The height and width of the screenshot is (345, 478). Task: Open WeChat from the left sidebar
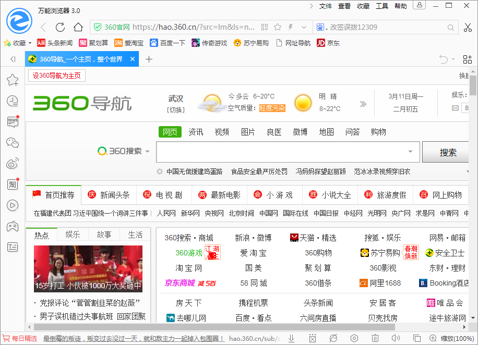point(13,142)
